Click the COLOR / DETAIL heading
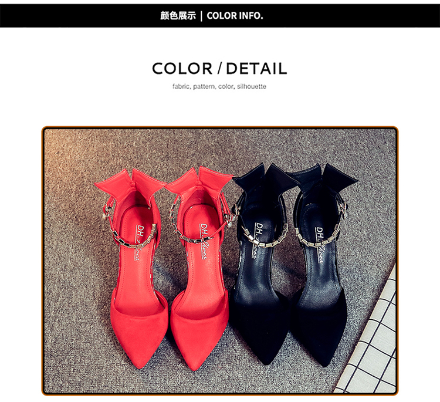 [220, 69]
